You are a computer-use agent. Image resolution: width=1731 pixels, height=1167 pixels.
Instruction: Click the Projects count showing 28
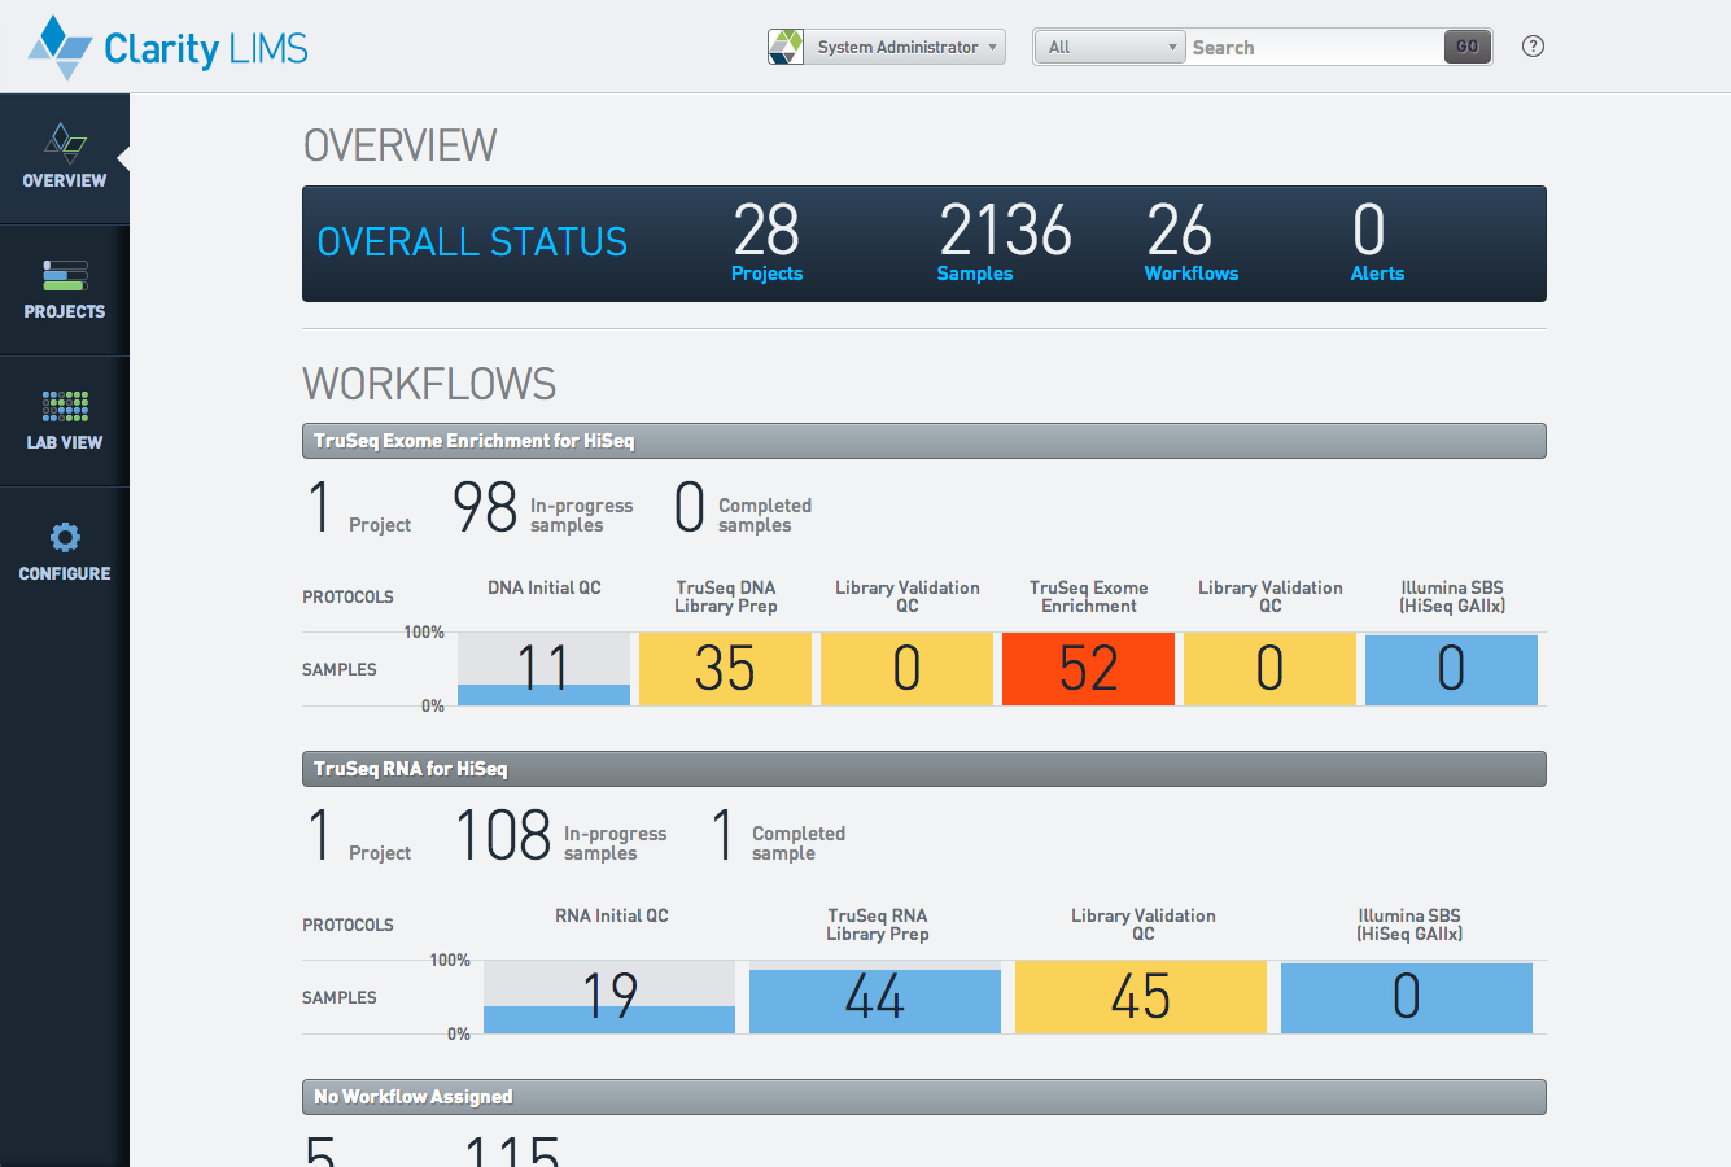click(x=766, y=242)
